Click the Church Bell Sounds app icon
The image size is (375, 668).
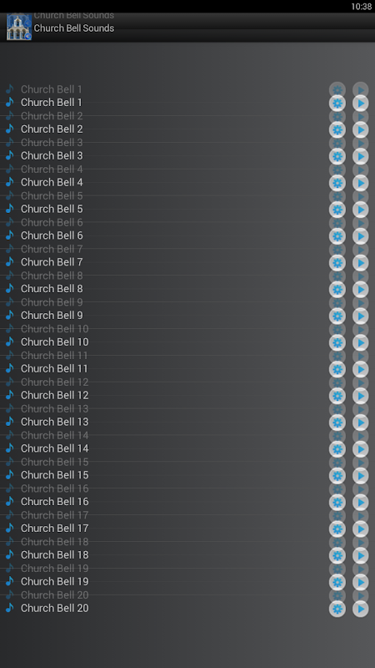(19, 27)
